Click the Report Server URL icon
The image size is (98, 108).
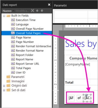point(13,64)
